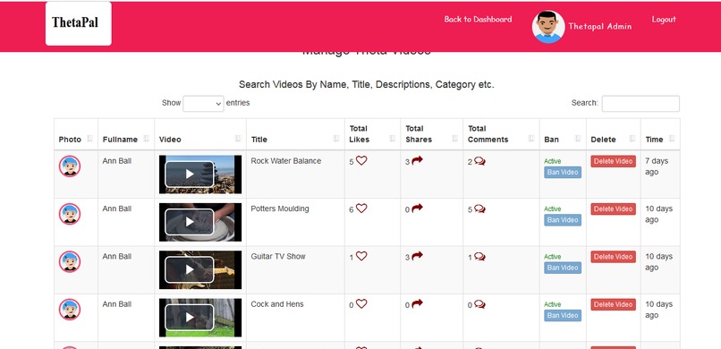Sort table by Photo column sort icon
Viewport: 721px width, 349px height.
coord(90,139)
